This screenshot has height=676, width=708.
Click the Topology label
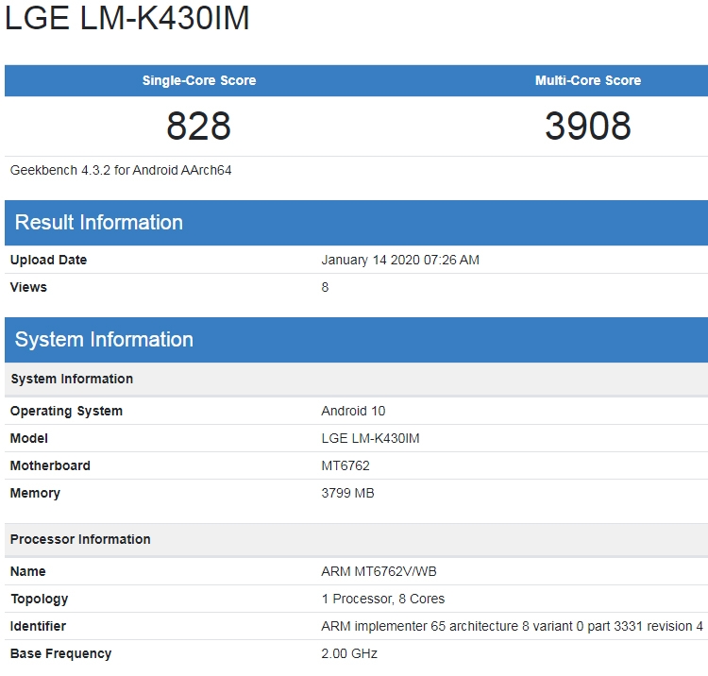point(40,600)
